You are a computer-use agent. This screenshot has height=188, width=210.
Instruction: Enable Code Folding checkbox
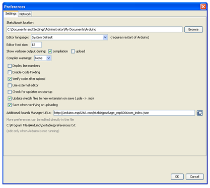(x=10, y=72)
